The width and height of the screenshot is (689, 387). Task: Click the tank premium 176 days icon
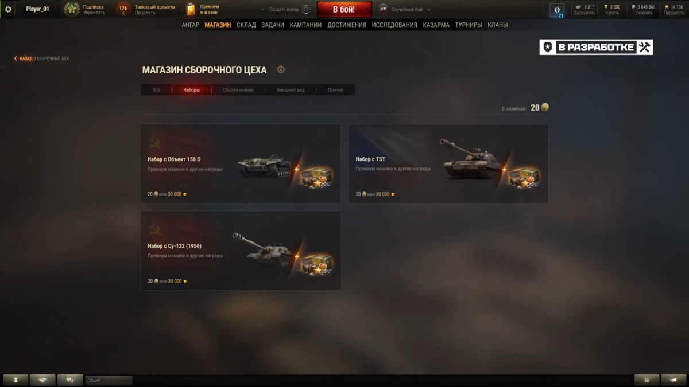(x=123, y=9)
